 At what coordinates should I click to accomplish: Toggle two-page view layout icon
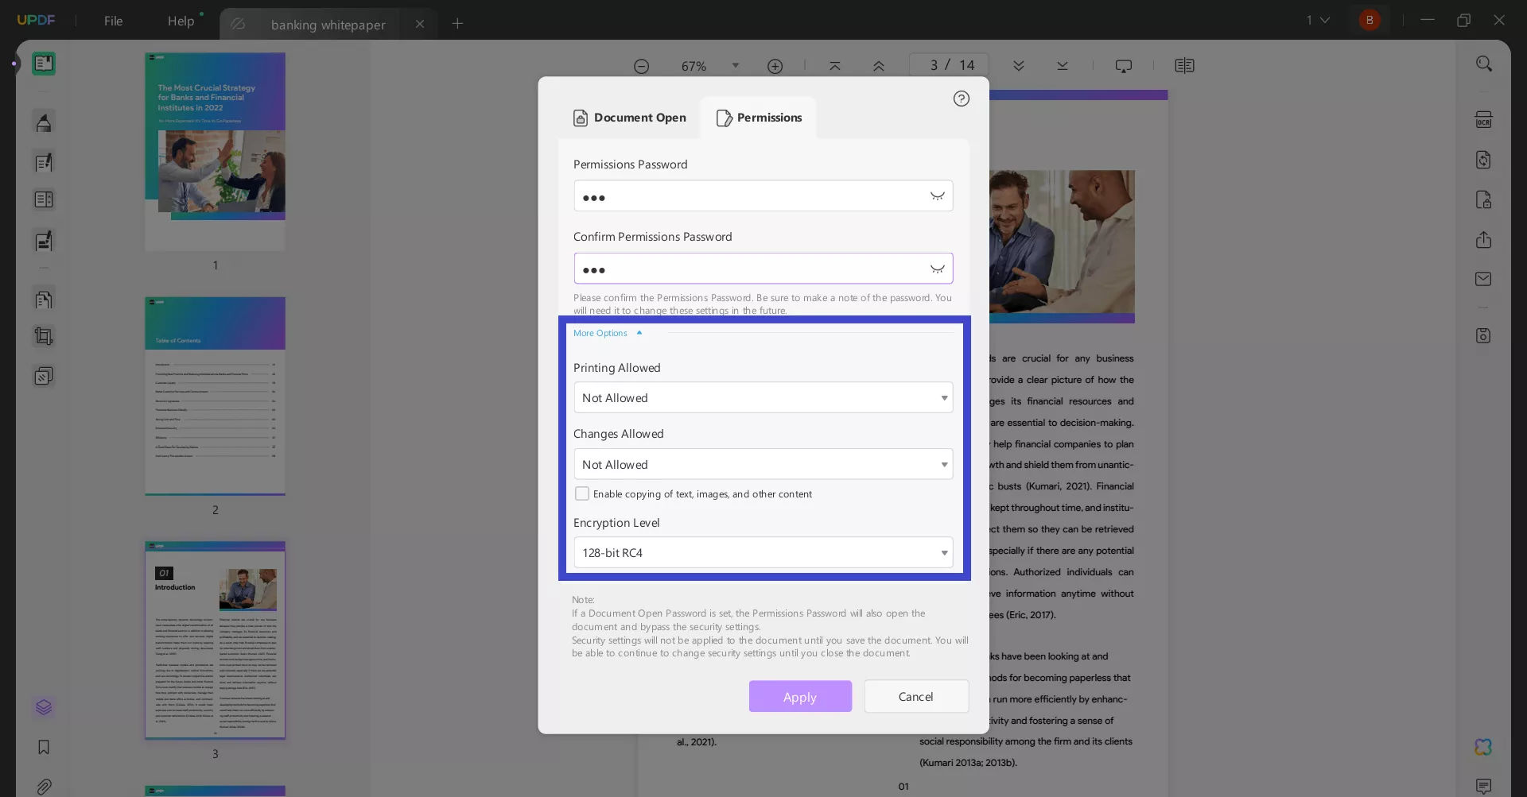pos(1184,66)
